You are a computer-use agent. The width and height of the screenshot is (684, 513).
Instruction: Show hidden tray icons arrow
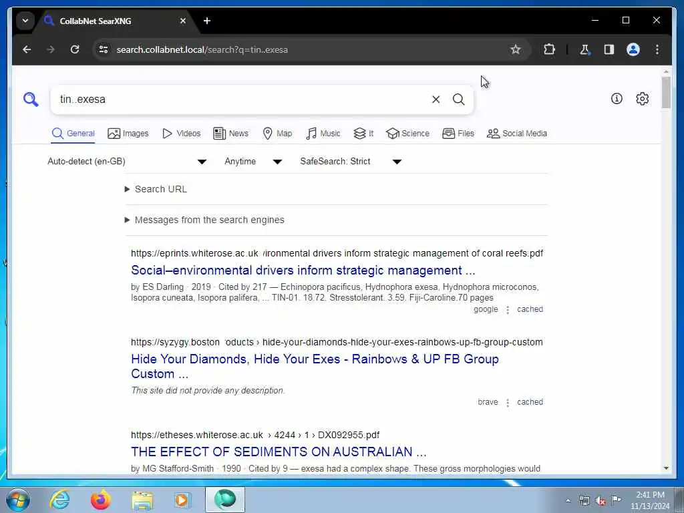(x=568, y=501)
